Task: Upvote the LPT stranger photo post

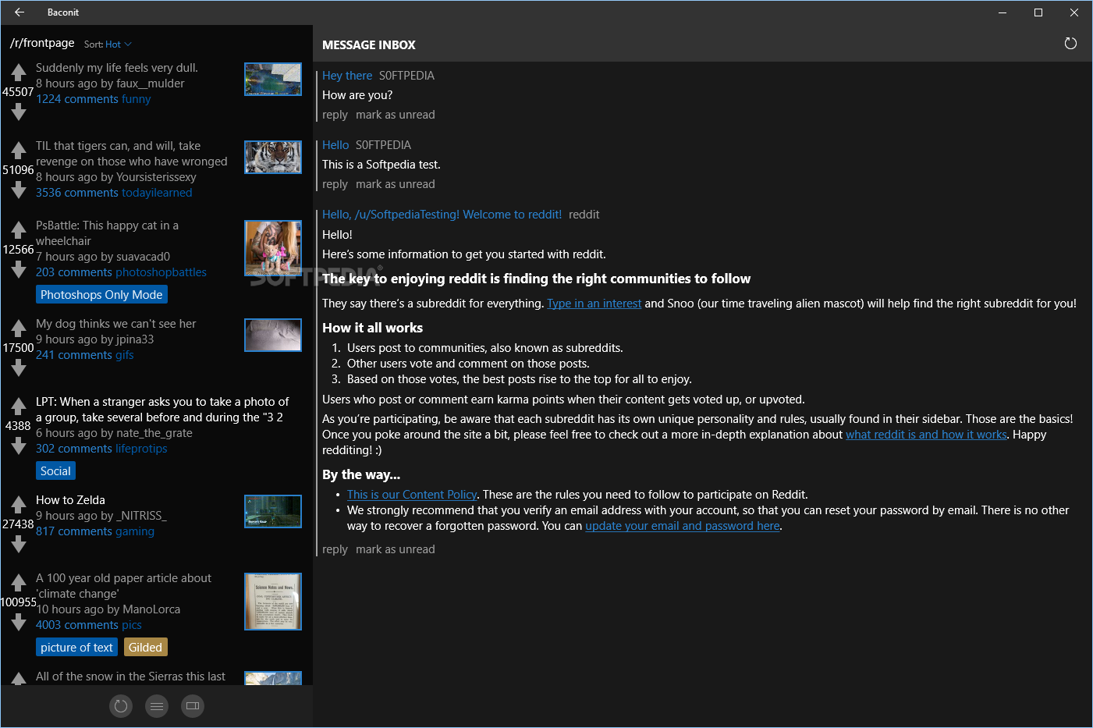Action: [19, 406]
